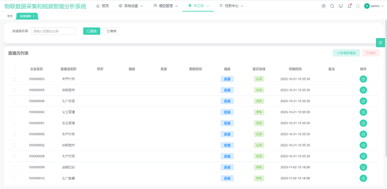Click timestamp 2023-11-02 10:18:59 in row 100000009
The image size is (387, 189).
pyautogui.click(x=295, y=167)
